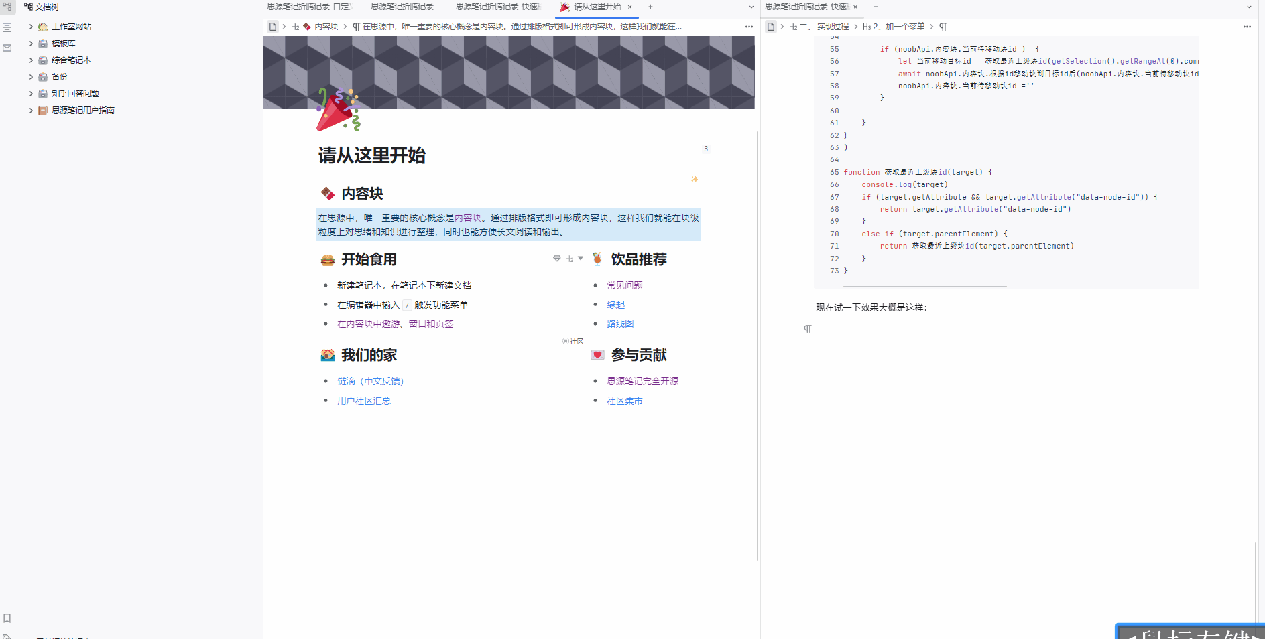
Task: Open the outline panel icon in left dock
Action: point(7,27)
